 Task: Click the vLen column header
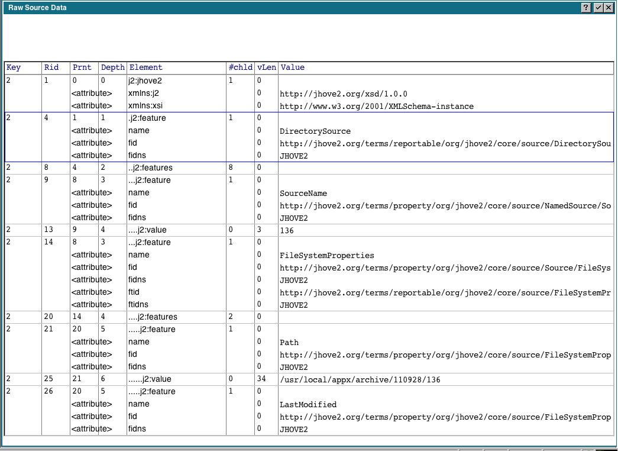pyautogui.click(x=267, y=67)
